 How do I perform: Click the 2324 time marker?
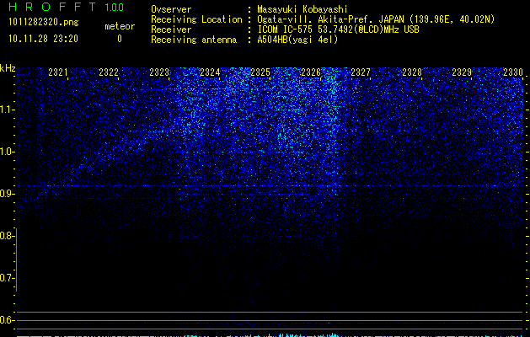[210, 72]
